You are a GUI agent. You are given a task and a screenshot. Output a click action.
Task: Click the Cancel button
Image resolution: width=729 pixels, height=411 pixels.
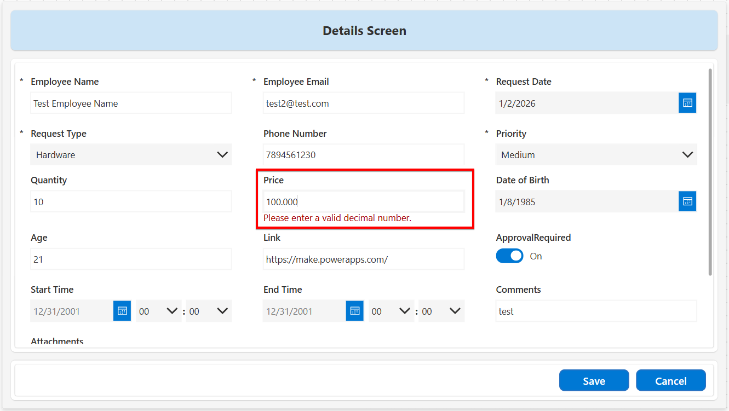(670, 381)
